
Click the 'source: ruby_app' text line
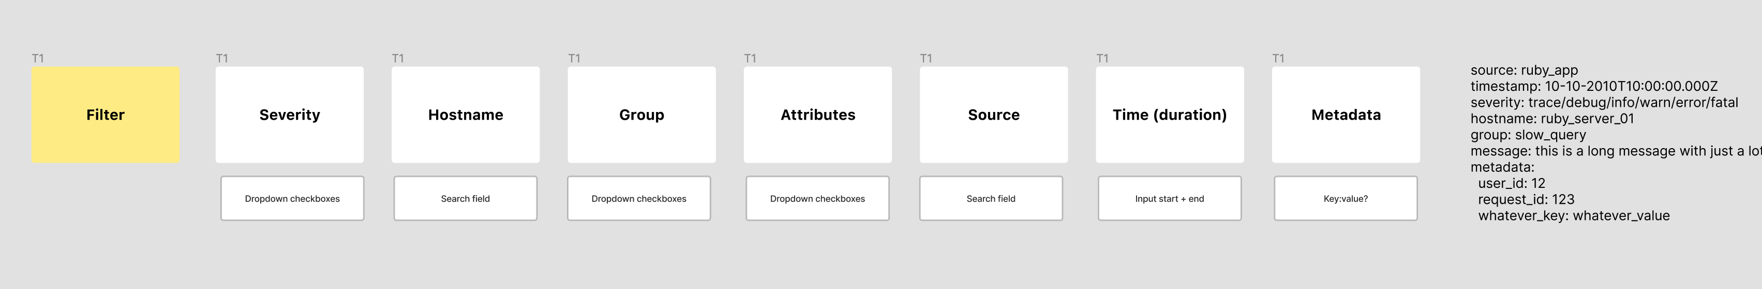pos(1524,70)
